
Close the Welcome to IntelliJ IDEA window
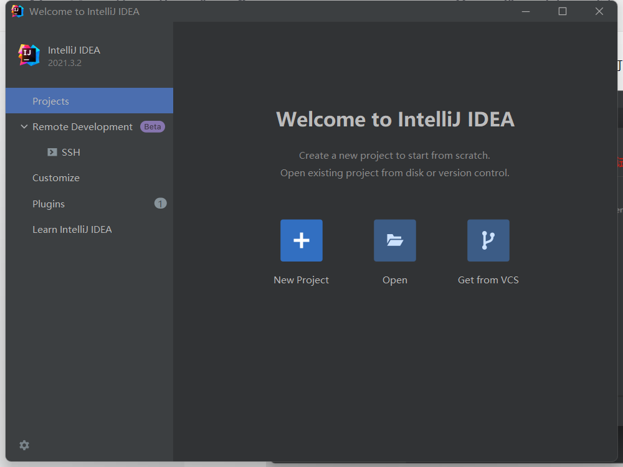599,11
